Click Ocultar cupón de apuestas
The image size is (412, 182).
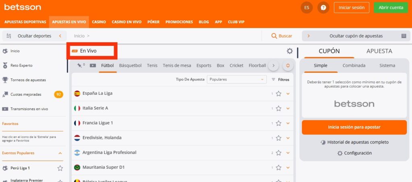[356, 36]
